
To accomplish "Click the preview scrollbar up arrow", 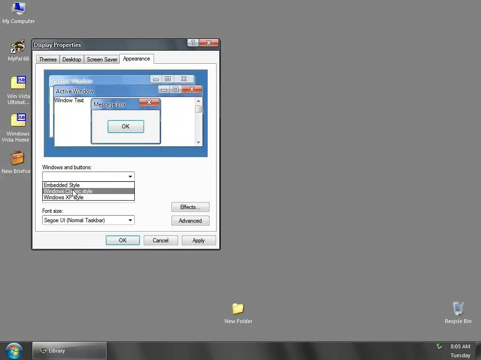I will (199, 101).
